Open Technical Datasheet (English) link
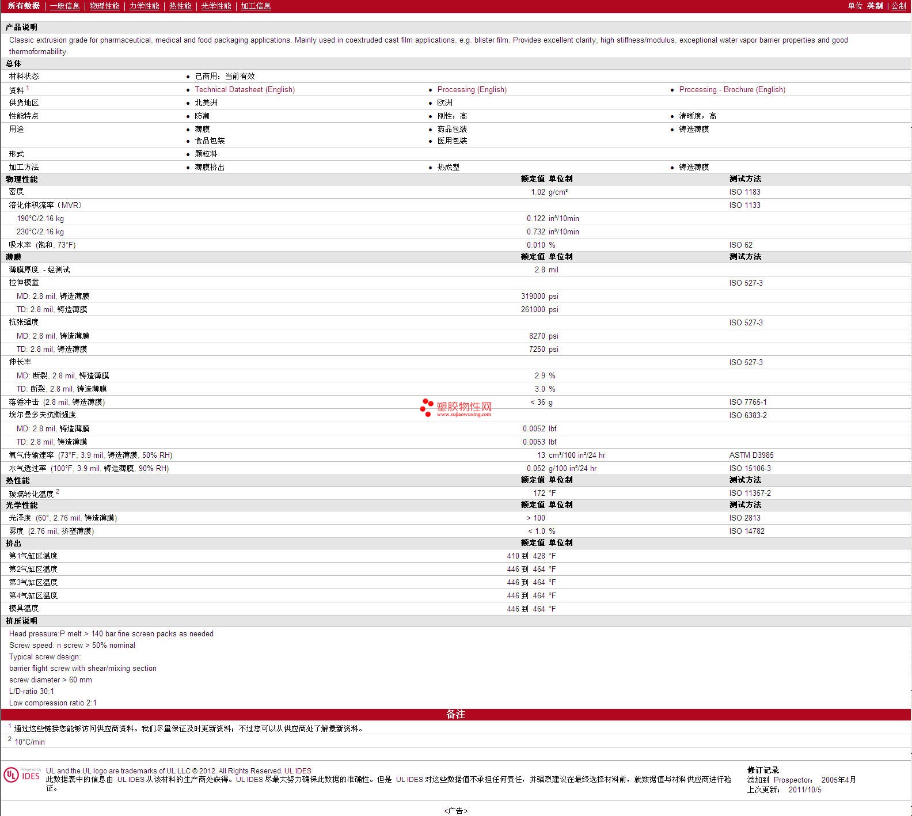This screenshot has height=816, width=912. coord(245,90)
